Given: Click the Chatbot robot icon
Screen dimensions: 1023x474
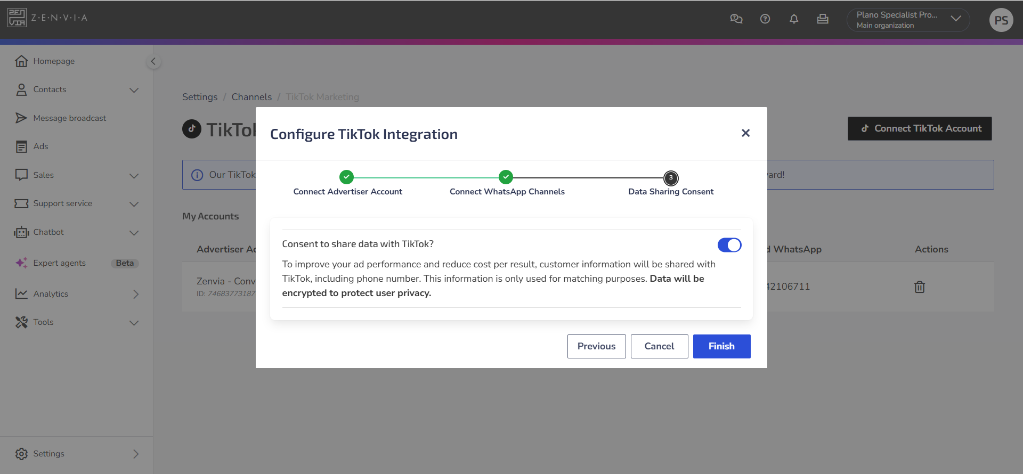Looking at the screenshot, I should (x=21, y=232).
